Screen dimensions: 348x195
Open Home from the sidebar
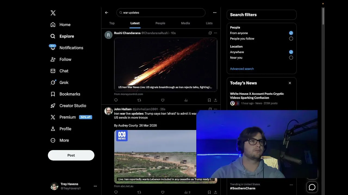click(x=60, y=25)
